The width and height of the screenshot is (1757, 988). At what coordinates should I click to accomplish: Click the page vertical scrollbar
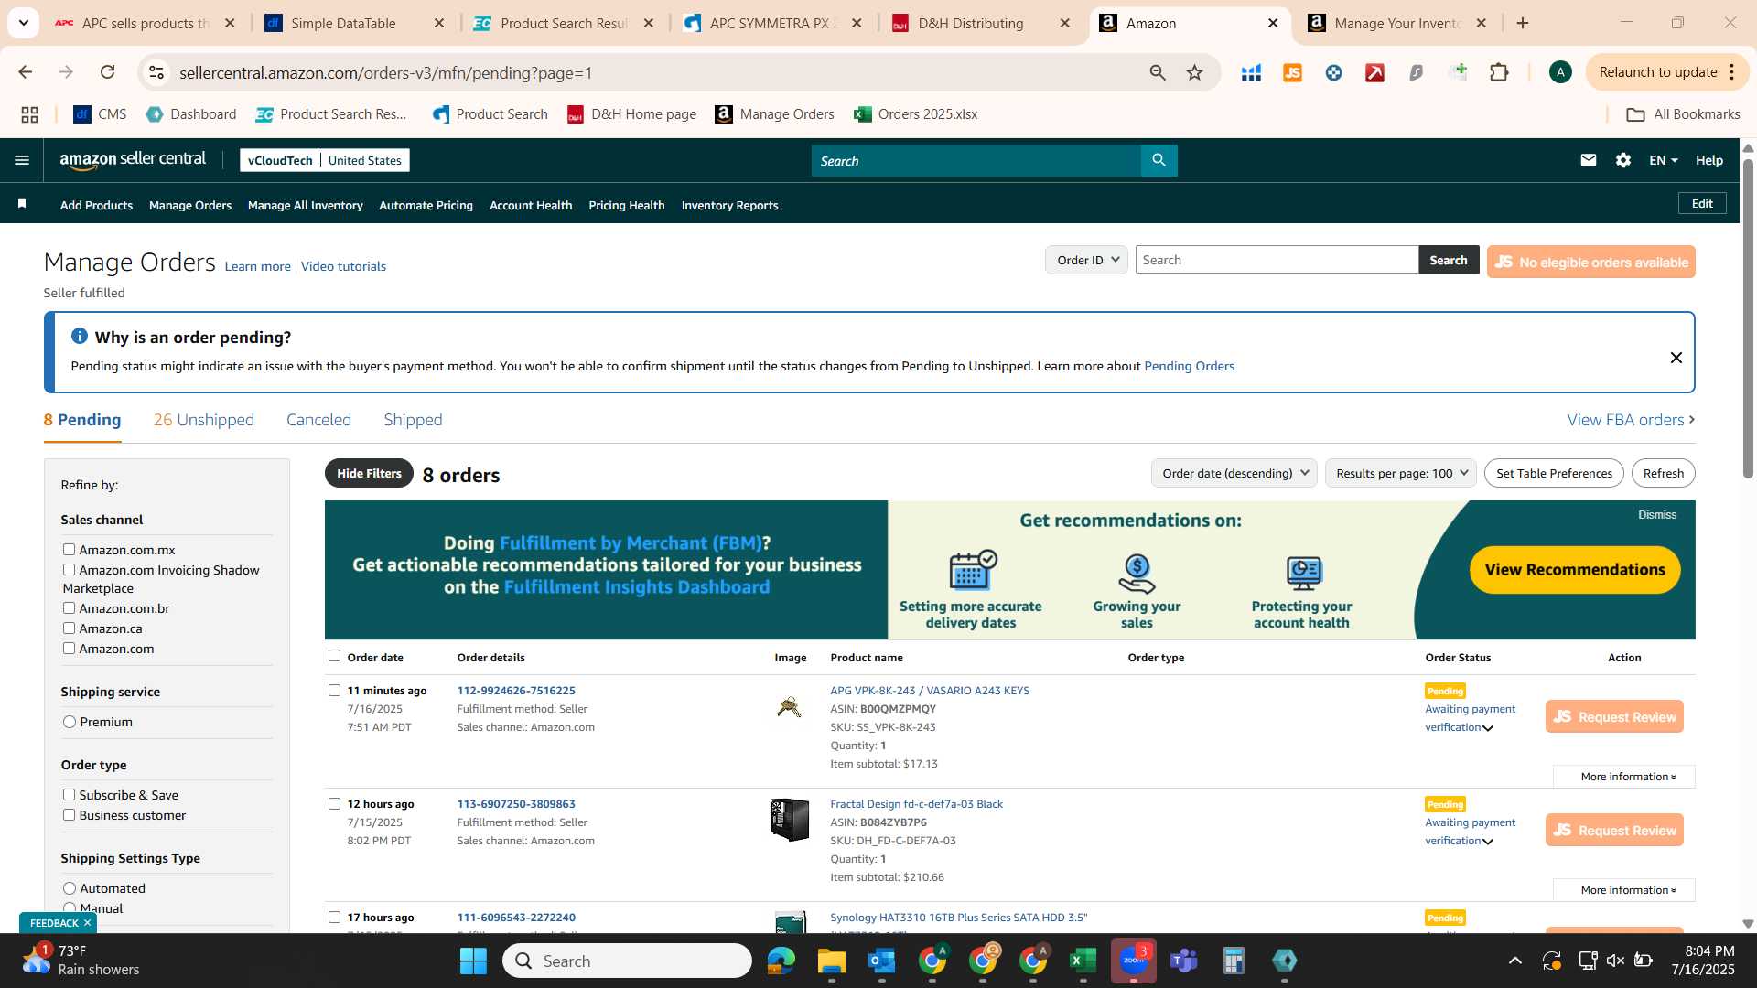click(1748, 320)
